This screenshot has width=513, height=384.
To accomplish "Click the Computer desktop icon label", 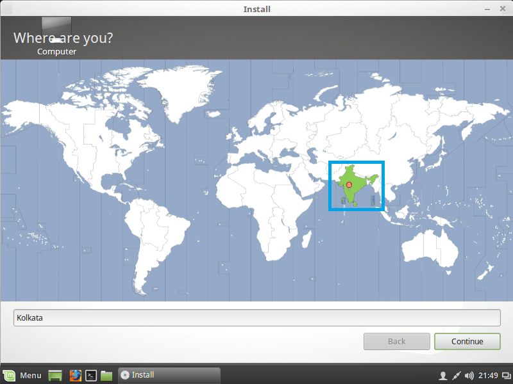I will (x=56, y=52).
